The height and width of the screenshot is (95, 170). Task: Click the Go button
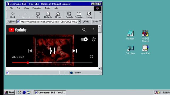(86, 22)
